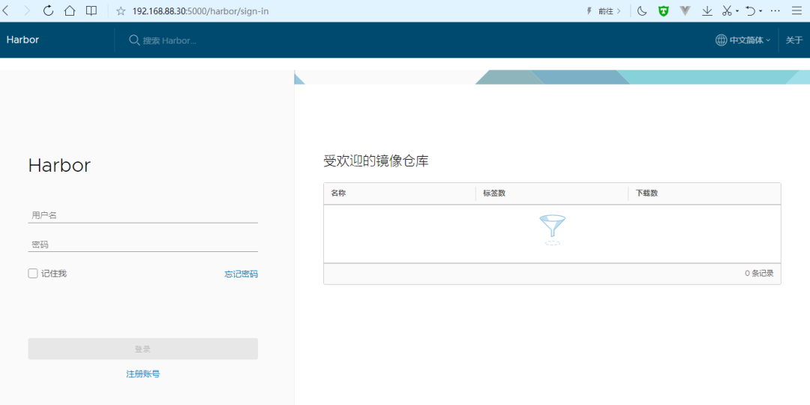Open the 中文简体 language dropdown
The width and height of the screenshot is (810, 405).
tap(749, 40)
